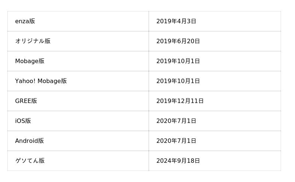This screenshot has width=295, height=182.
Task: Click the word "Android" in the table
Action: click(x=26, y=141)
